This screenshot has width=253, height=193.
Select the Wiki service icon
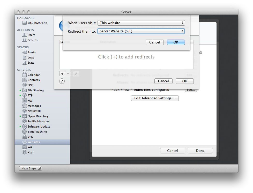25,147
